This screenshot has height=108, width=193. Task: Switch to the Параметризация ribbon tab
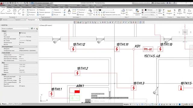click(27, 7)
